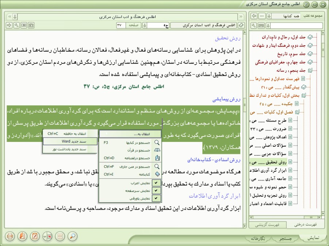Click the split-rows icon in the bottom toolbar
This screenshot has width=329, height=246.
pos(60,237)
